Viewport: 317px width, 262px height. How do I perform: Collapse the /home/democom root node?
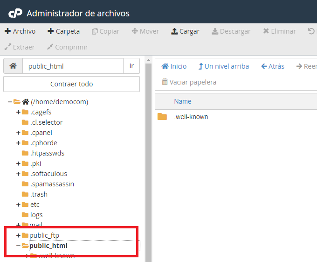click(10, 102)
